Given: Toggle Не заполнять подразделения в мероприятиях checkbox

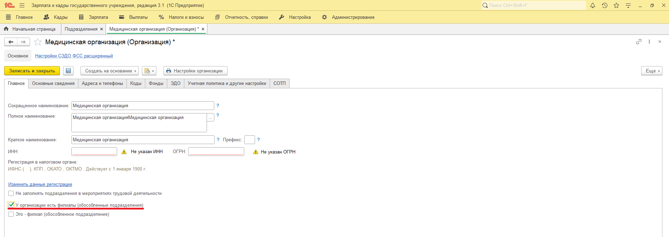Looking at the screenshot, I should 11,193.
